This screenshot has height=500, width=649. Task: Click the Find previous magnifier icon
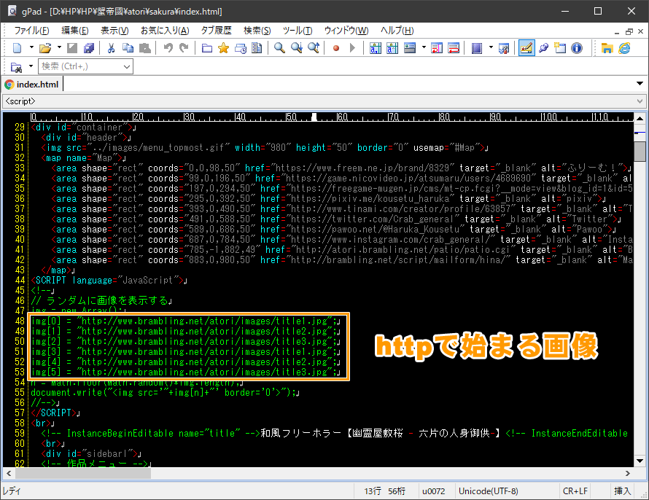314,48
